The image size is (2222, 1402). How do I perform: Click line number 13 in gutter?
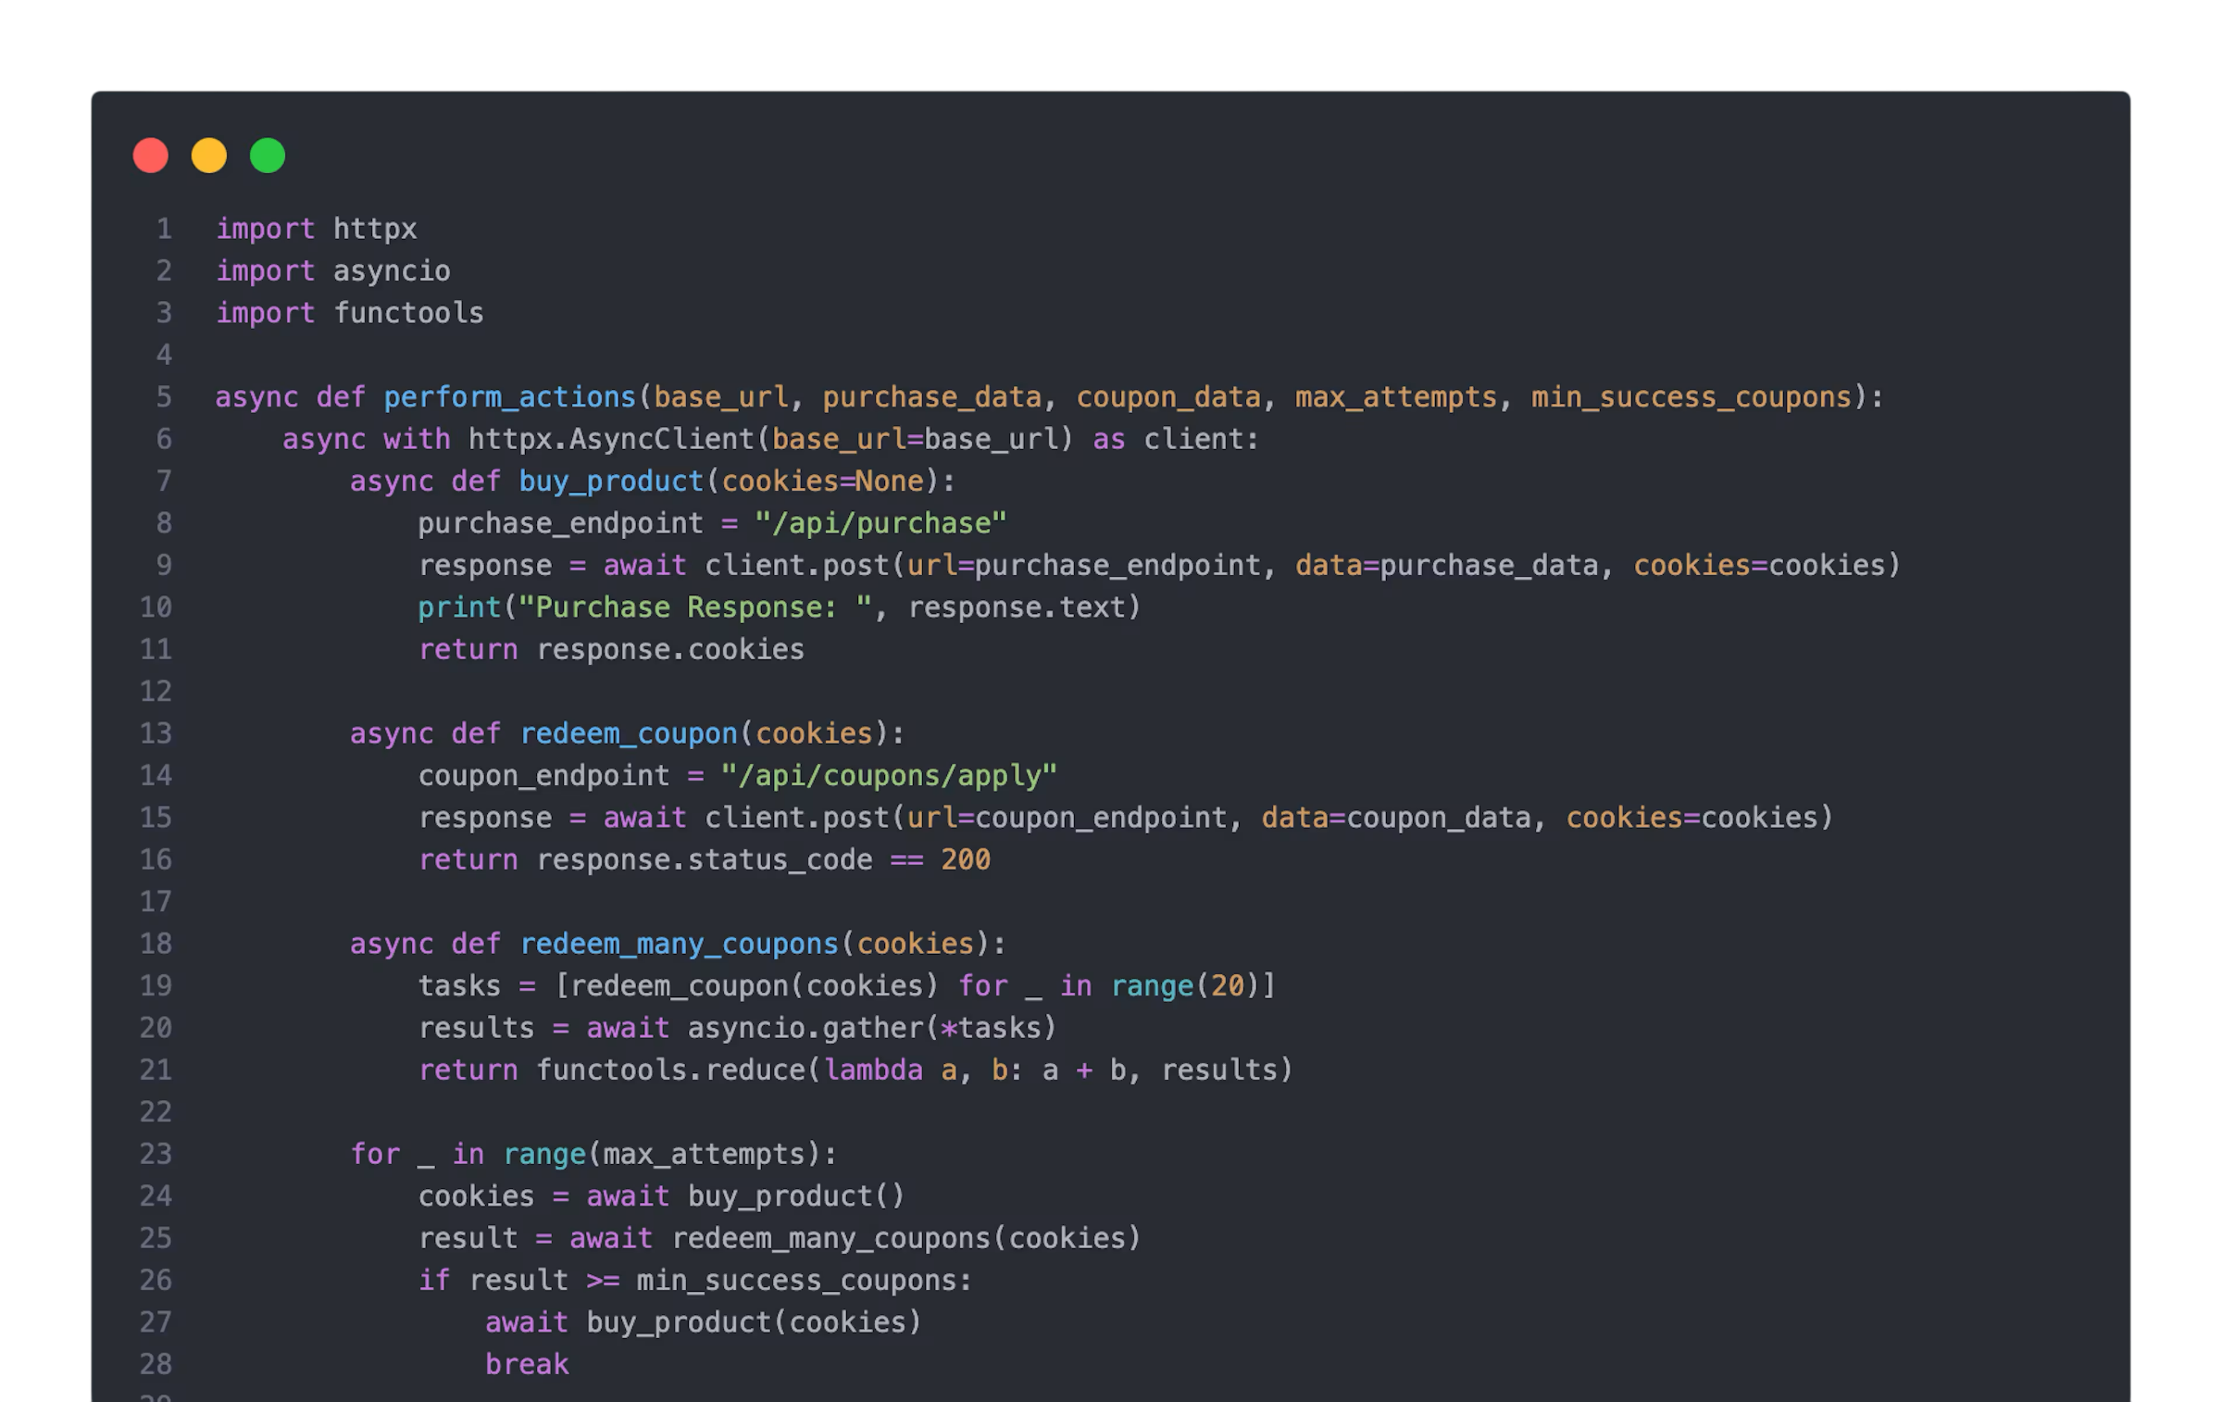pos(156,733)
